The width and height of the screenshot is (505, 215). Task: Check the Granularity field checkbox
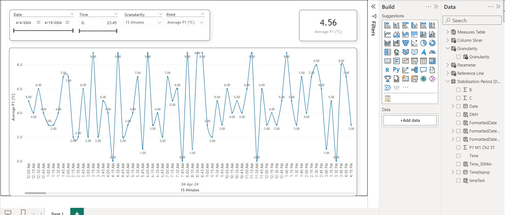(458, 57)
